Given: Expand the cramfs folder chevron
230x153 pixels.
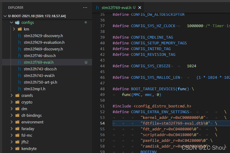Looking at the screenshot, I should click(x=11, y=95).
